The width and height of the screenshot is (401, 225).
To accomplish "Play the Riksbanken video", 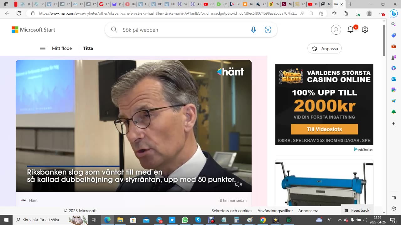I will click(x=134, y=126).
